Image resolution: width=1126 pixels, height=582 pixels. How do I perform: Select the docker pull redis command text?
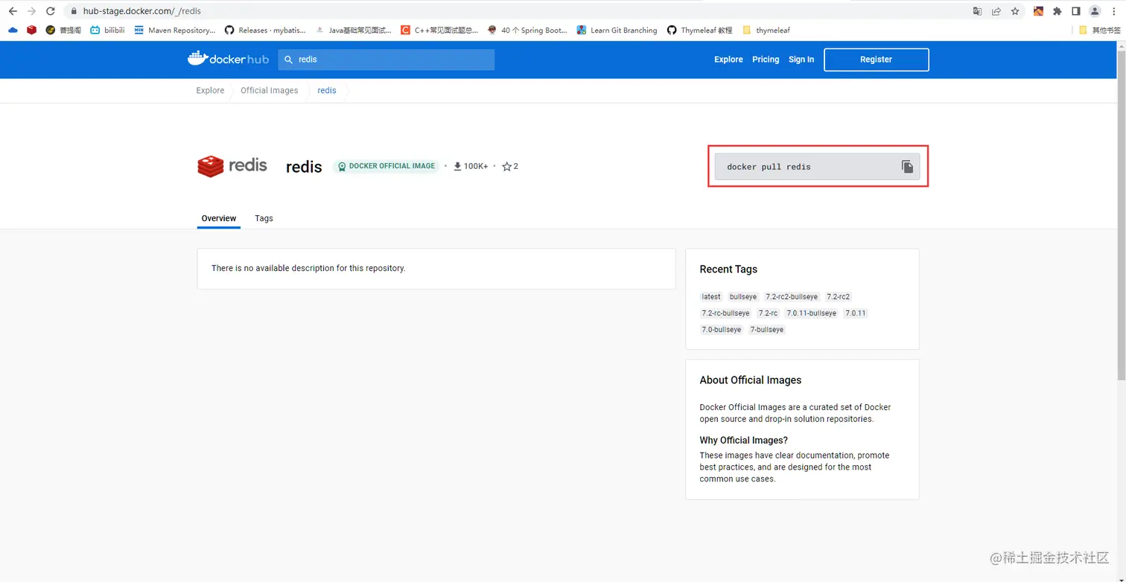(x=769, y=167)
